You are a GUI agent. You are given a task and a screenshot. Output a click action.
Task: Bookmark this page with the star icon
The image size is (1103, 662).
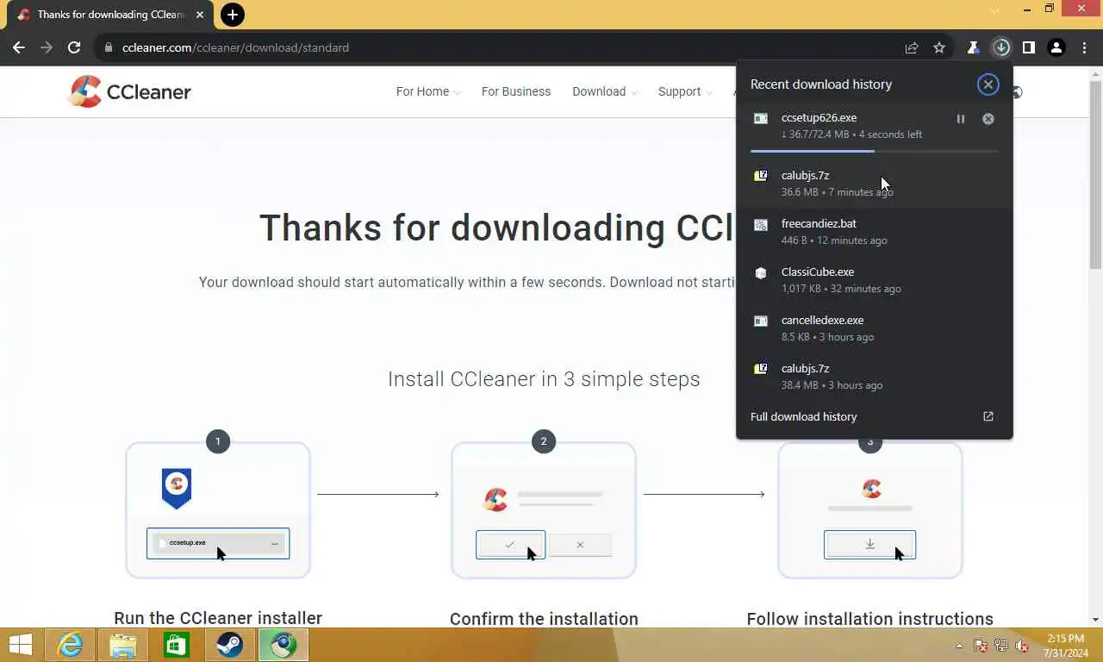coord(939,47)
